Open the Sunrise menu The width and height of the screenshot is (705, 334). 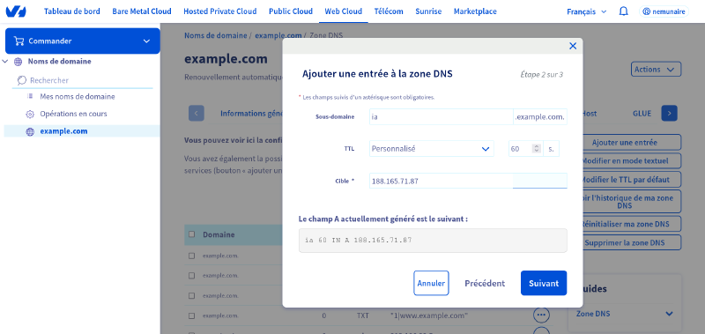(x=428, y=11)
